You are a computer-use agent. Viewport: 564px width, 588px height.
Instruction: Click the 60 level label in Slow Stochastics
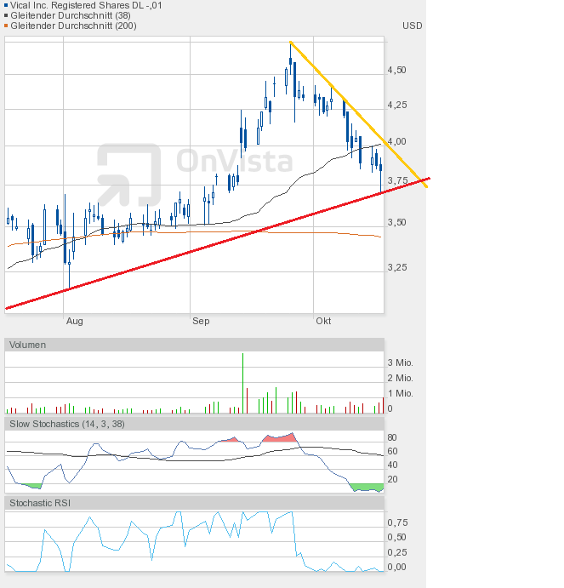click(392, 451)
